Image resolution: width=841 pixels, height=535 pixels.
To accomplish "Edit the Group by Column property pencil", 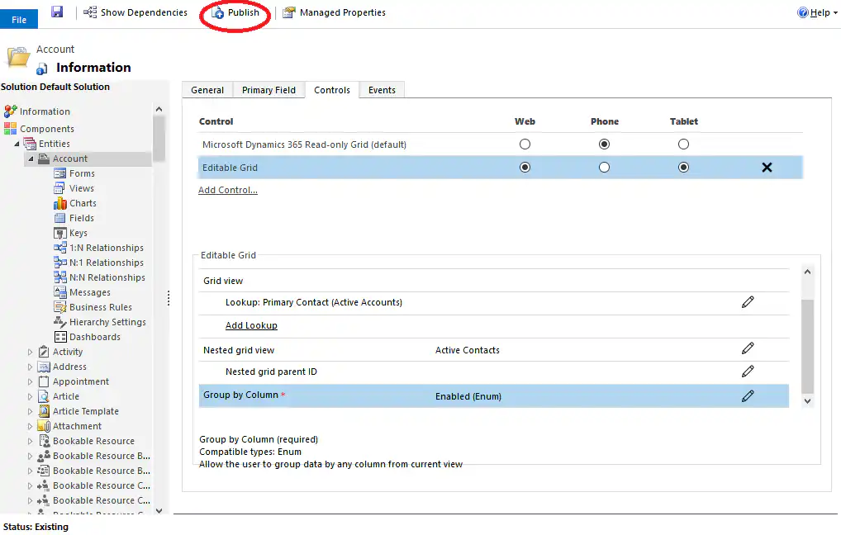I will pyautogui.click(x=748, y=396).
